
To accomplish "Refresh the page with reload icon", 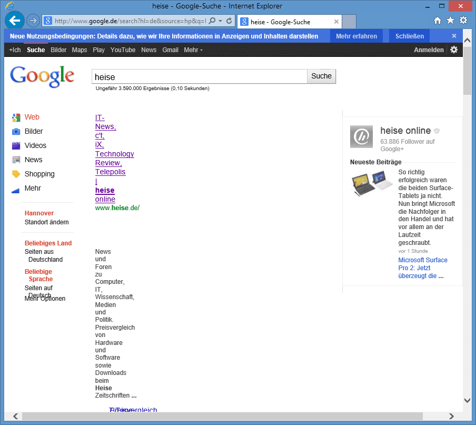I will tap(229, 21).
